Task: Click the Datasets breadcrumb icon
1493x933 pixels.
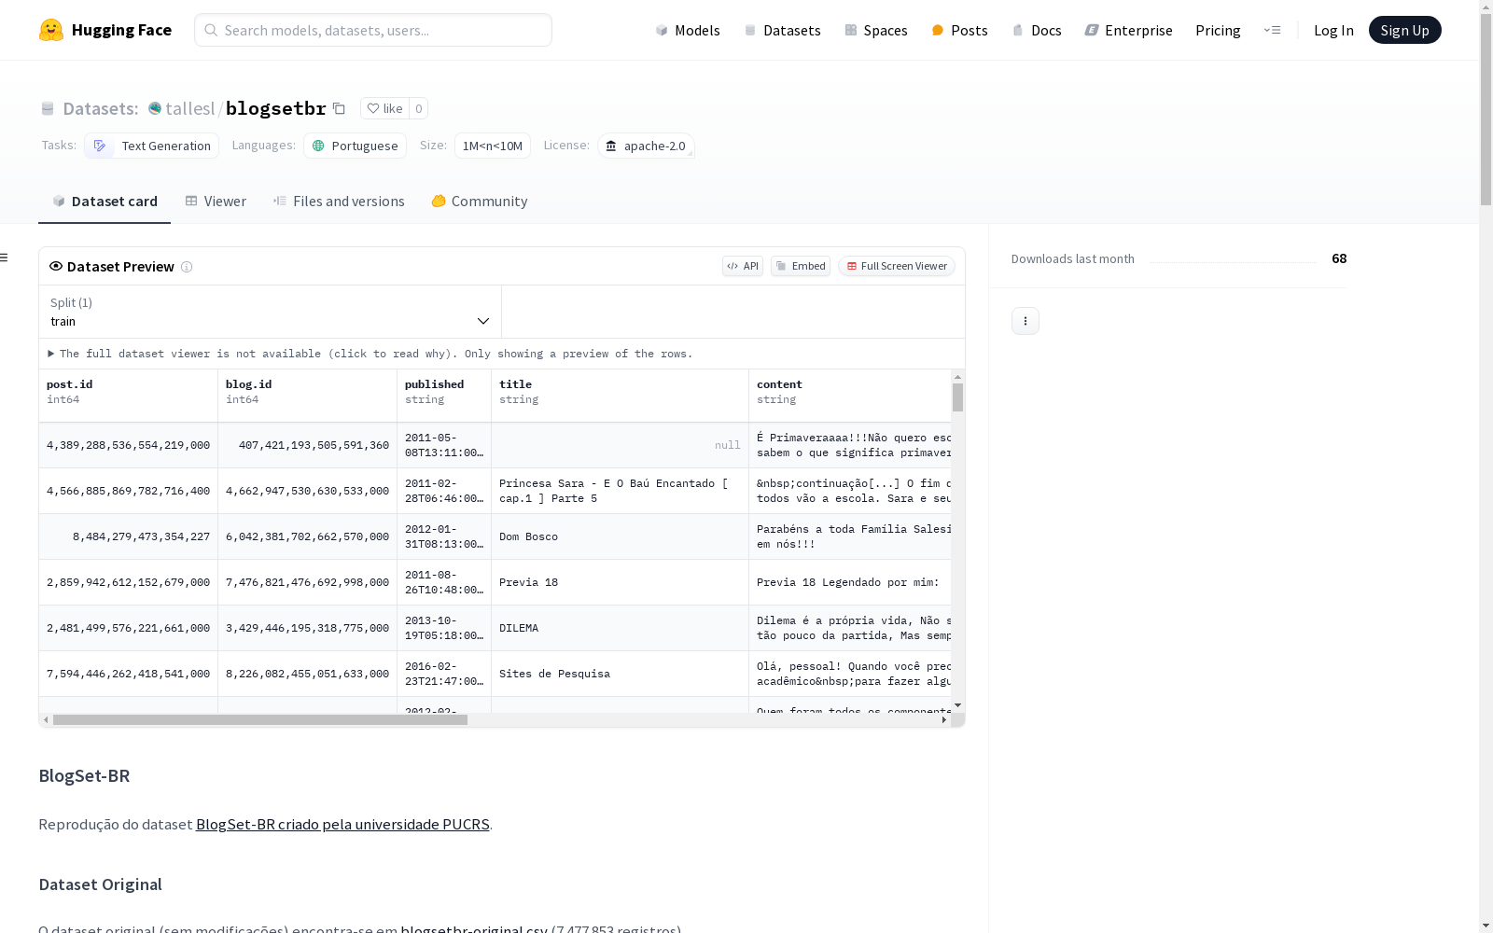Action: [x=48, y=108]
